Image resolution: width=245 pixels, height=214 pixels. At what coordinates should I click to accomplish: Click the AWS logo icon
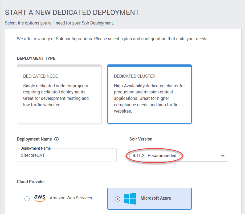coord(40,198)
